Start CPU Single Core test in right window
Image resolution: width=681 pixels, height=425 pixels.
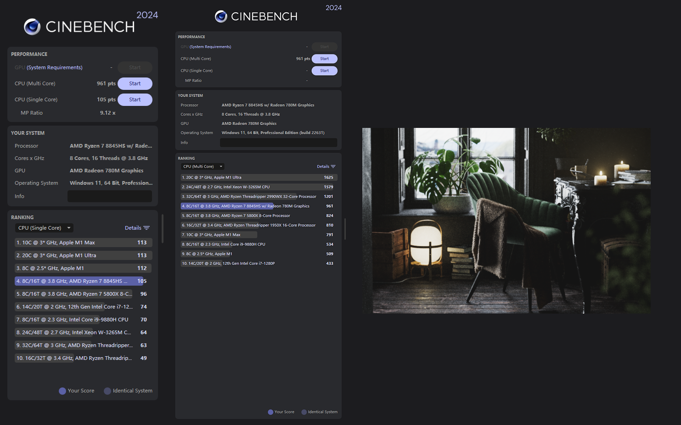click(x=325, y=71)
